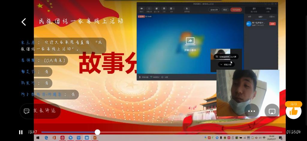The height and width of the screenshot is (141, 307).
Task: Open the 发表评论 comment box
Action: [40, 111]
